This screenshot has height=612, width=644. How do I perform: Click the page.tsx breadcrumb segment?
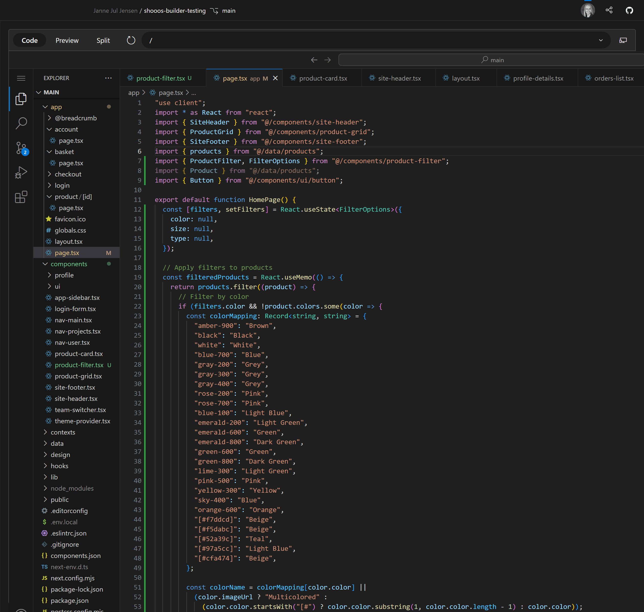pyautogui.click(x=171, y=93)
